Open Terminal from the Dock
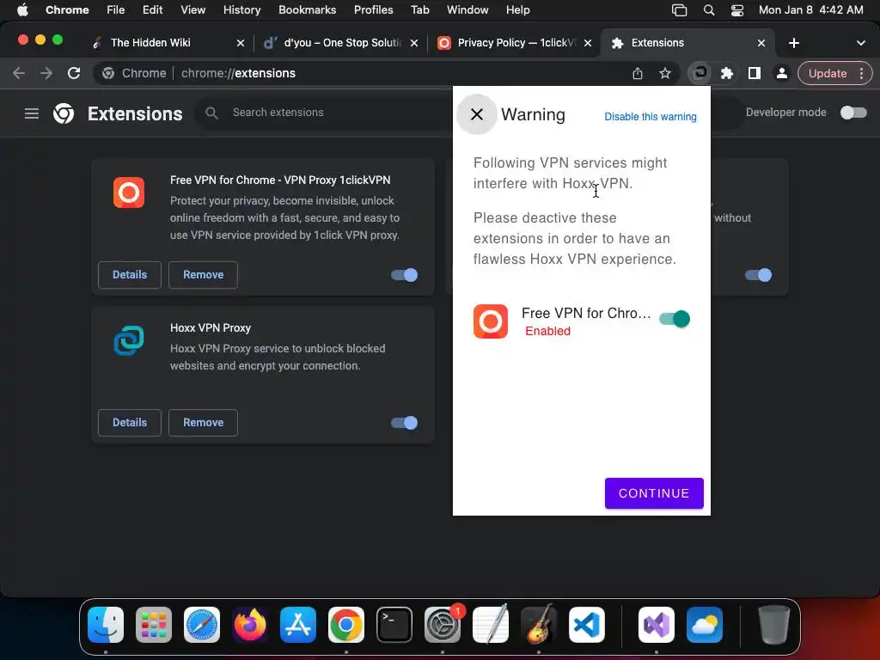 click(x=394, y=625)
